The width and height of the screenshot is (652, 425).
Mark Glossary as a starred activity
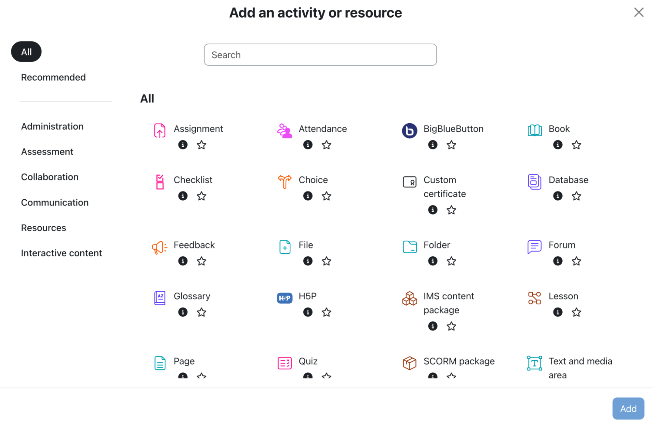[201, 312]
